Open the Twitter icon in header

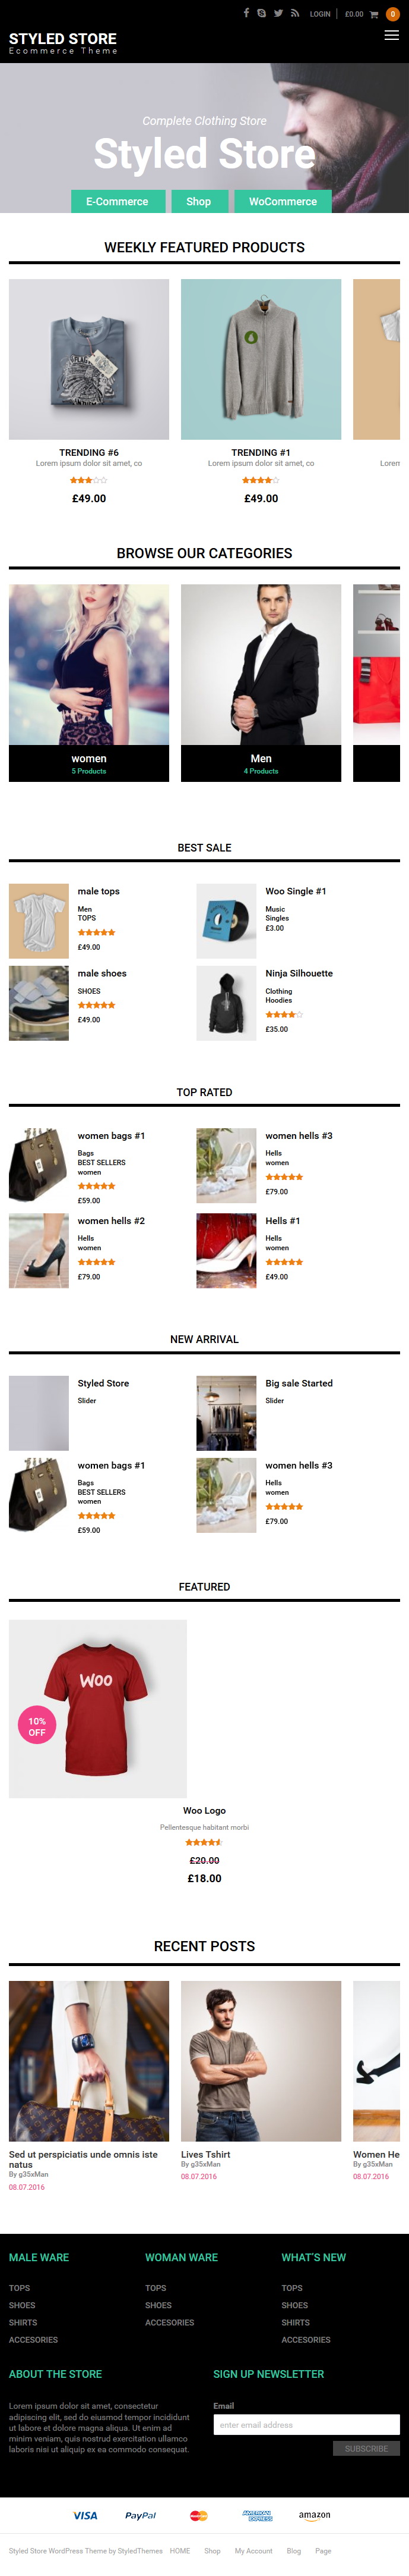pyautogui.click(x=278, y=13)
